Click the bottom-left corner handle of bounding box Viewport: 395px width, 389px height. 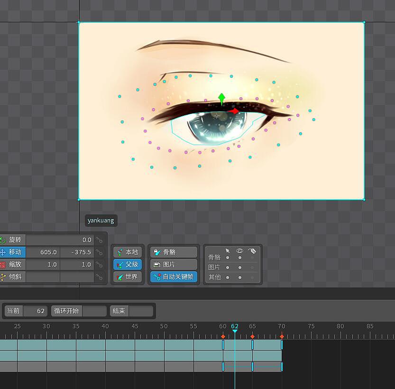point(79,200)
